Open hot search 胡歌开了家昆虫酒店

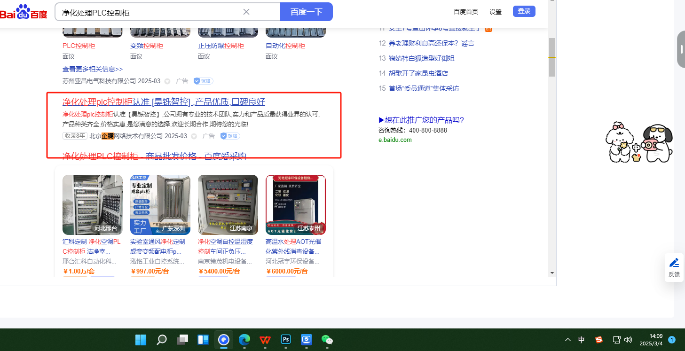(418, 73)
